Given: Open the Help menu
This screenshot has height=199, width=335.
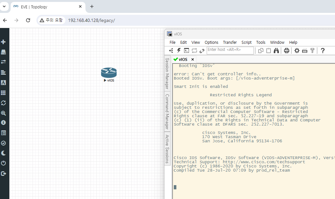Looking at the screenshot, I should pos(293,42).
